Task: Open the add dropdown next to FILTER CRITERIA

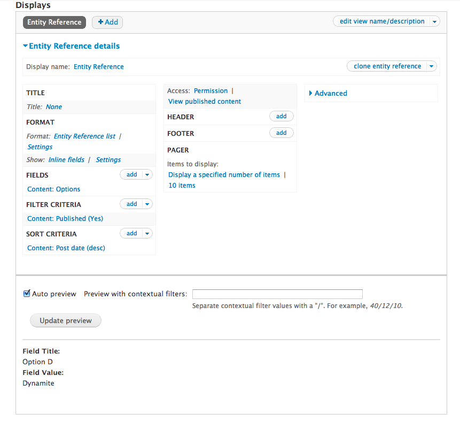Action: 147,203
